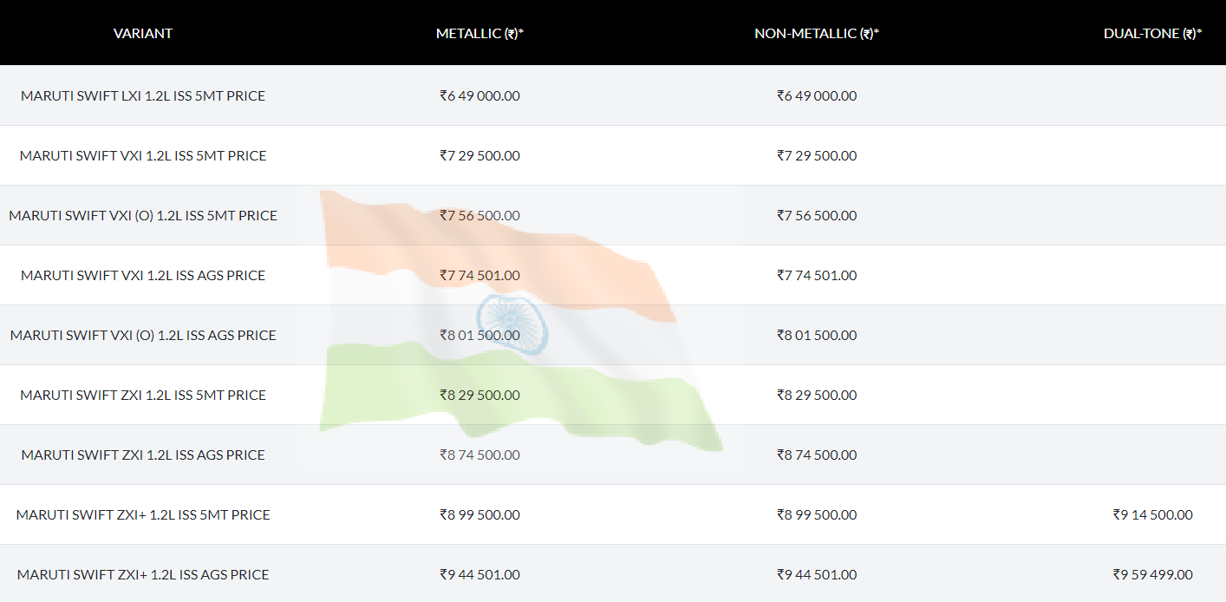Click the DUAL-TONE (₹)* column header
The height and width of the screenshot is (602, 1226).
point(1152,33)
